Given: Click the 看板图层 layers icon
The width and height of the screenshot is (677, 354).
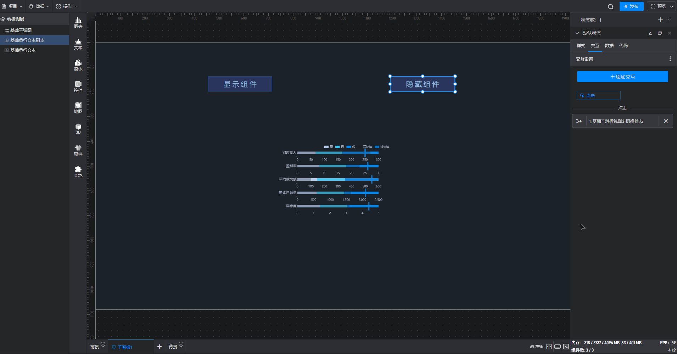Looking at the screenshot, I should (3, 19).
